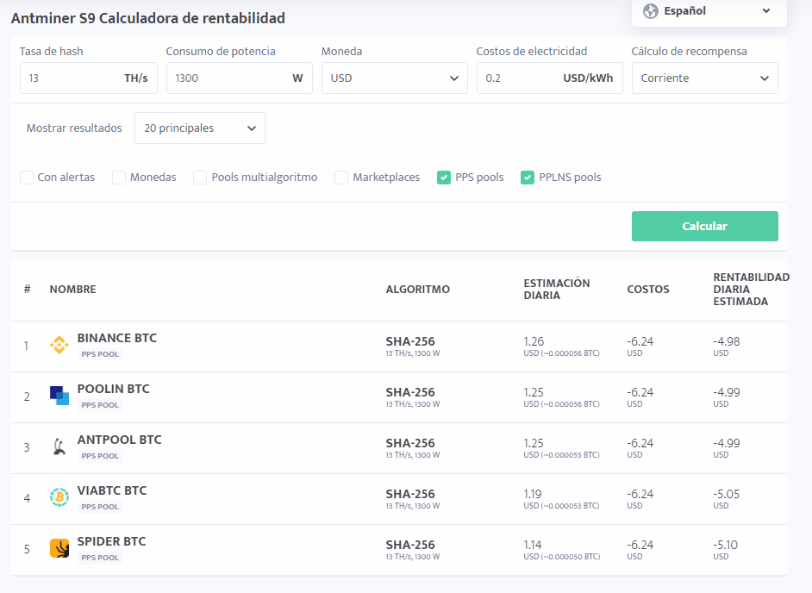The width and height of the screenshot is (812, 593).
Task: Click the Calcular button
Action: tap(705, 226)
